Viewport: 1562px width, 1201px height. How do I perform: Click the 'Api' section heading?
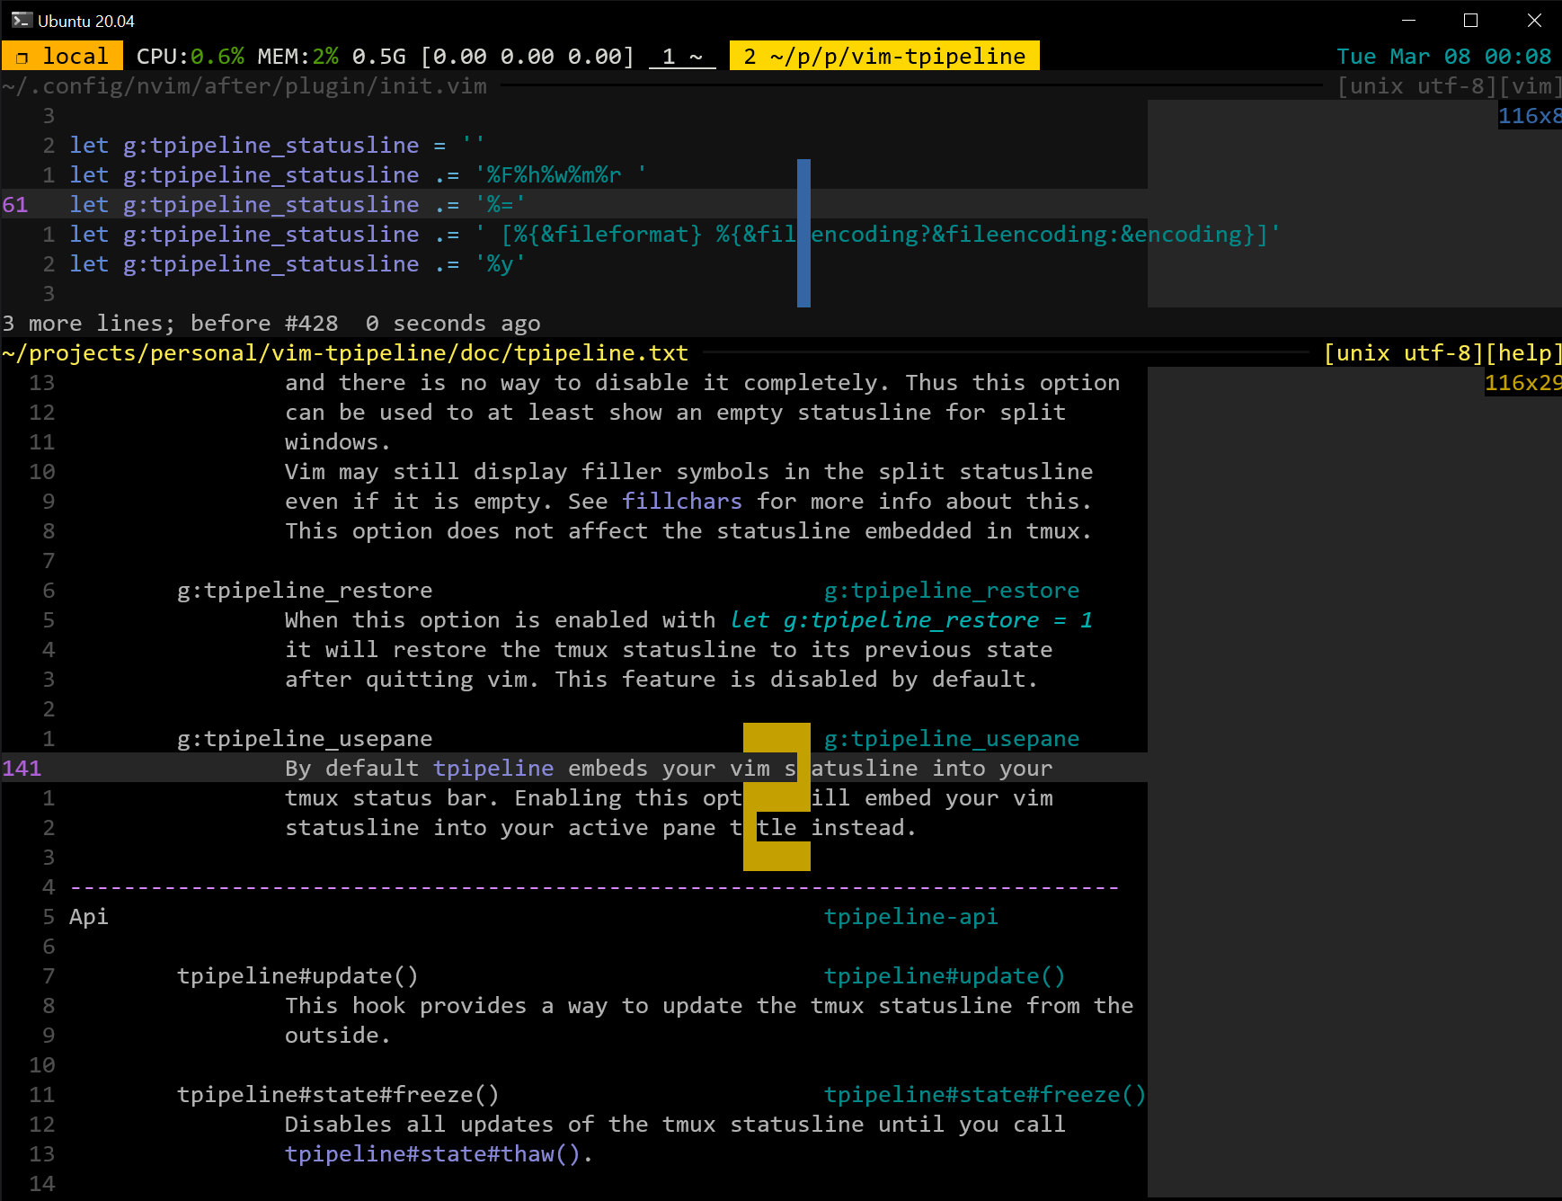pos(89,916)
